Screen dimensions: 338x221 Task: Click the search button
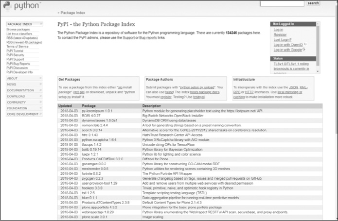click(313, 3)
